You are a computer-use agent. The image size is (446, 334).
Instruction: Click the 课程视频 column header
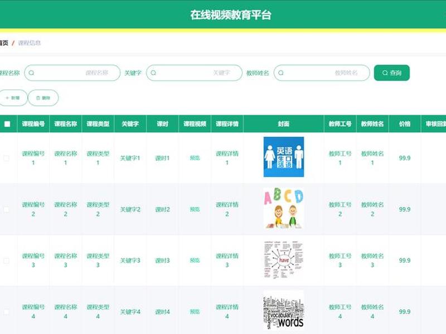195,124
